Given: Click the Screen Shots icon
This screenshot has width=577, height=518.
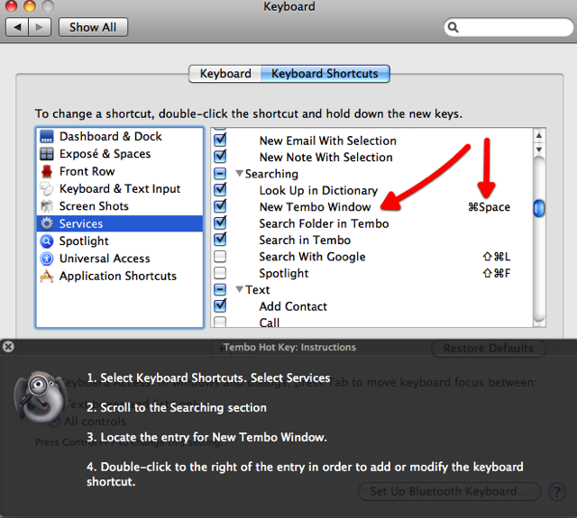Looking at the screenshot, I should click(x=47, y=206).
